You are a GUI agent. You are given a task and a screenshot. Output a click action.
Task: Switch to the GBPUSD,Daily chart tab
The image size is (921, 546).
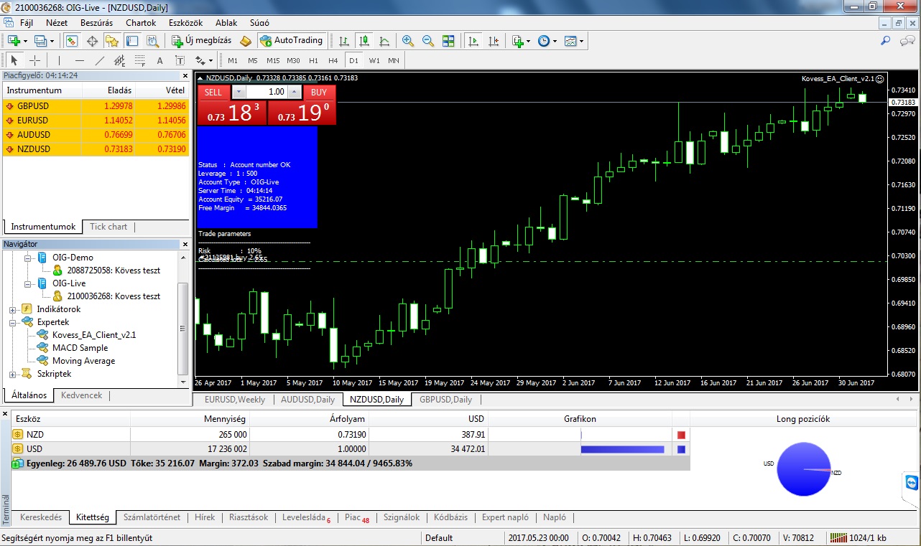[x=445, y=400]
